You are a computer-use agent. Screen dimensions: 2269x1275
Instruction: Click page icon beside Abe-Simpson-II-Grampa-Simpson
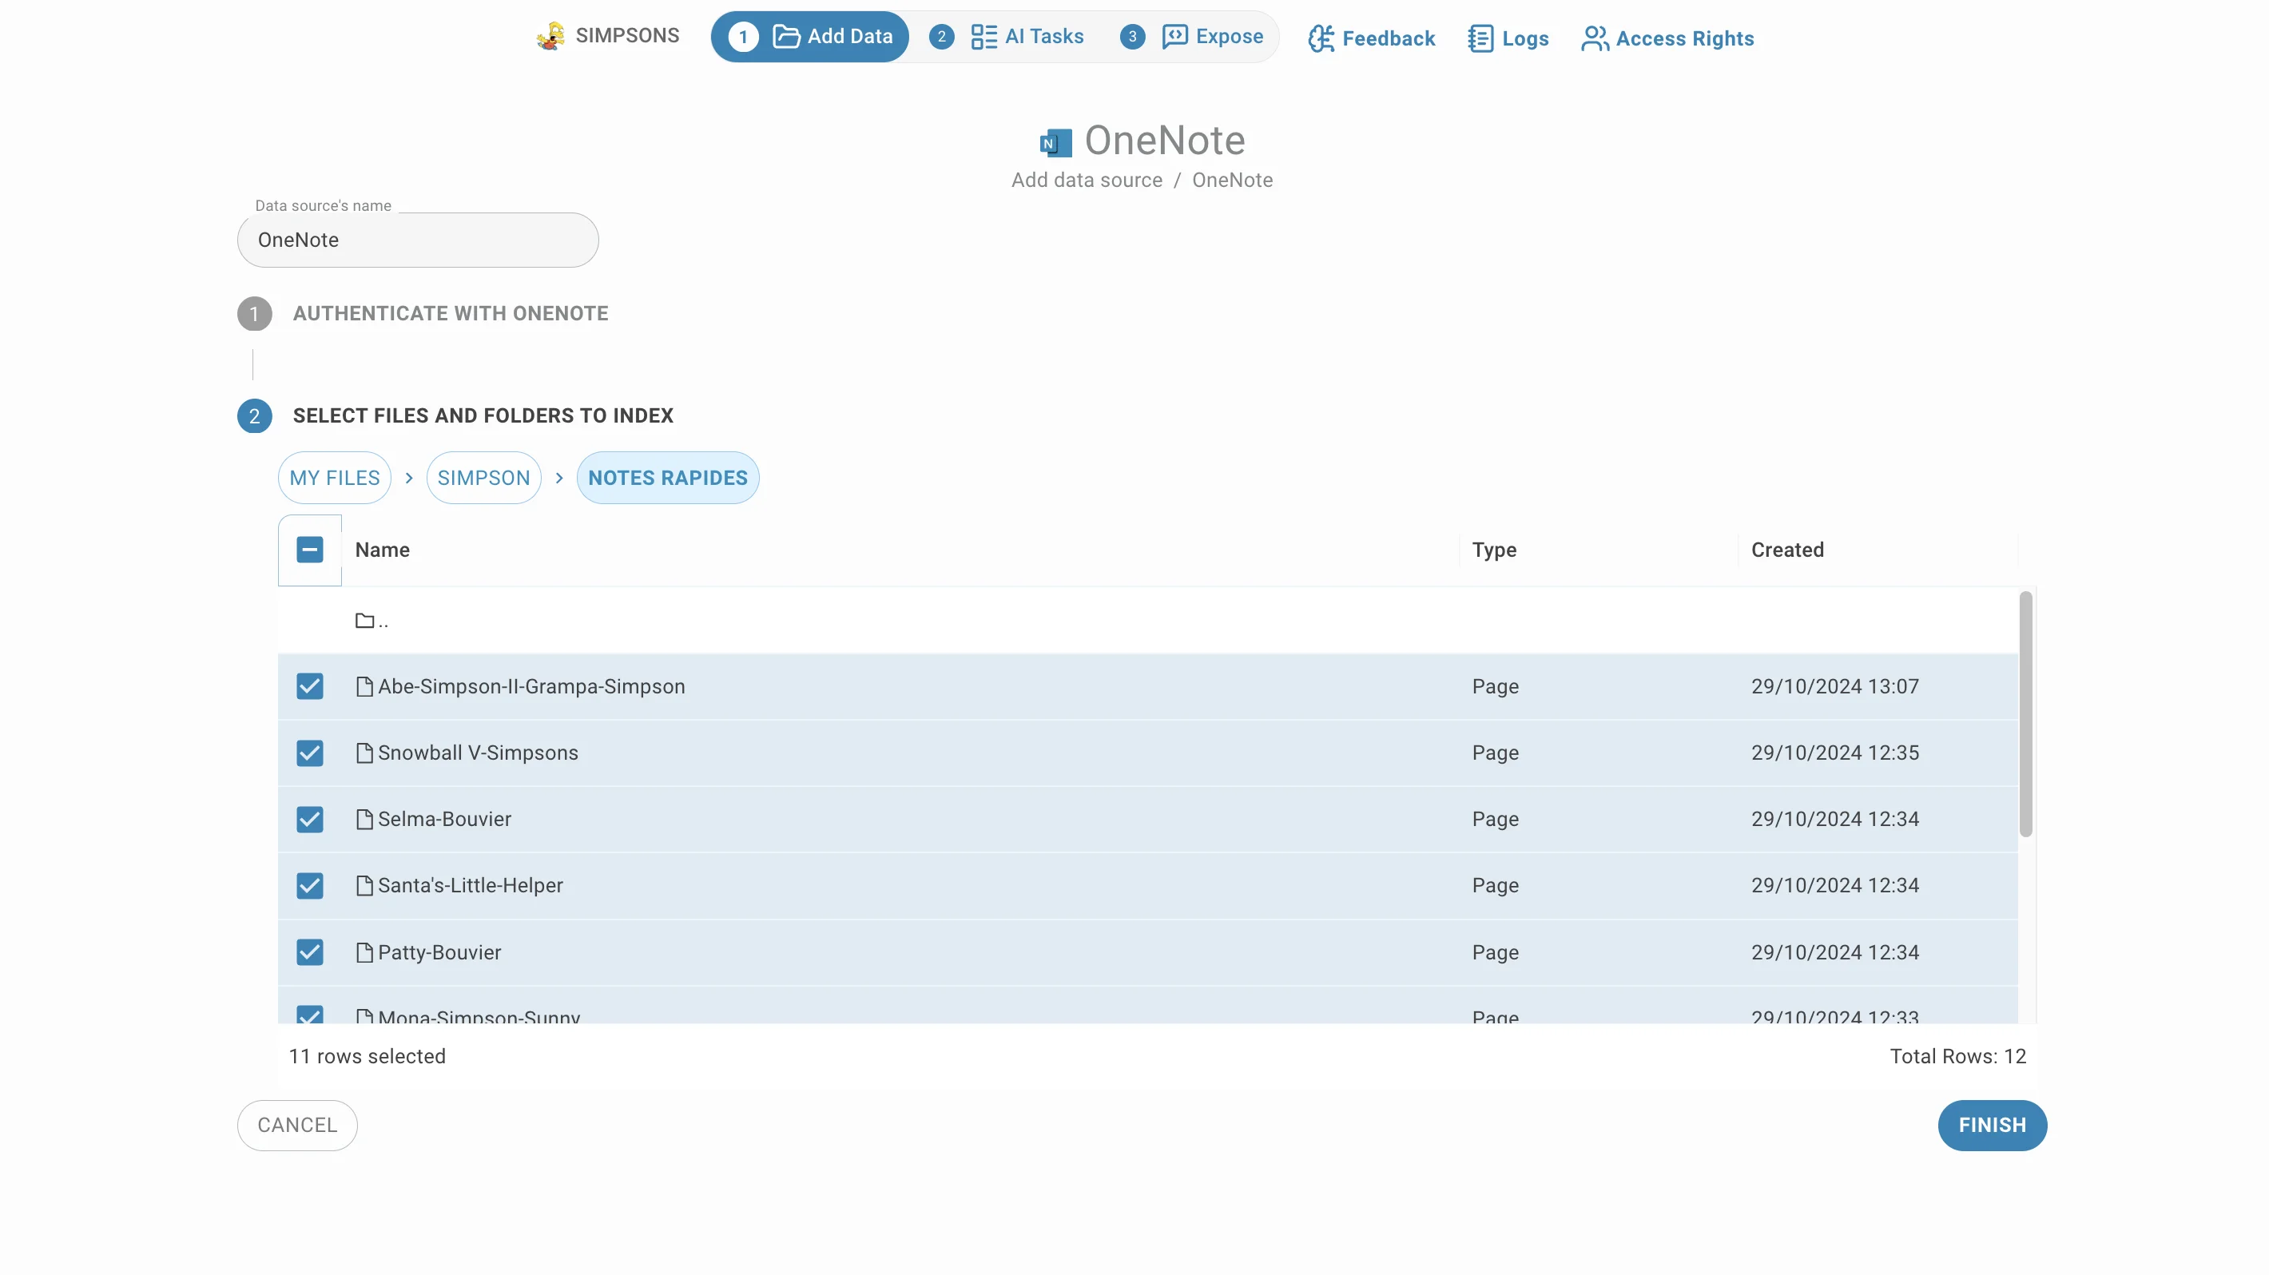(364, 687)
